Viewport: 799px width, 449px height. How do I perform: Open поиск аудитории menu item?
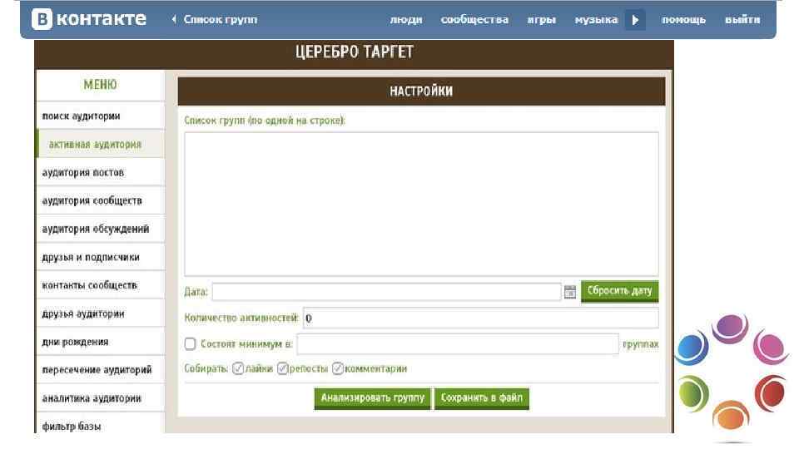coord(101,116)
